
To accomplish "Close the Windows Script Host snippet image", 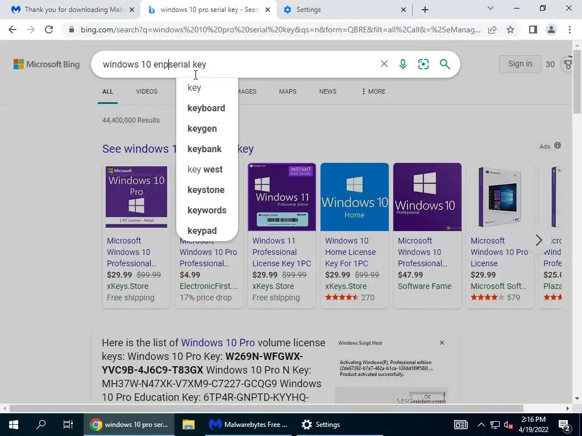I will pos(442,342).
